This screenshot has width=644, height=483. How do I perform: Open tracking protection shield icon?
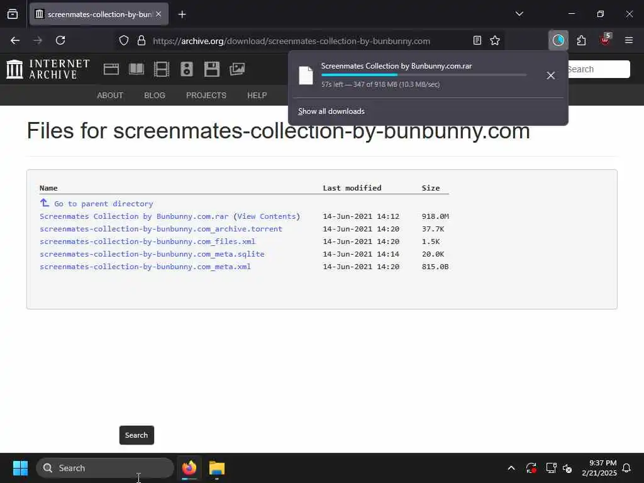124,41
